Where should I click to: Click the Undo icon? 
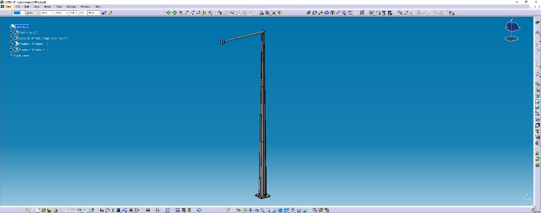(x=79, y=210)
